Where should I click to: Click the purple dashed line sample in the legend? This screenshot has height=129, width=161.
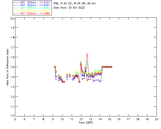[x=16, y=2]
